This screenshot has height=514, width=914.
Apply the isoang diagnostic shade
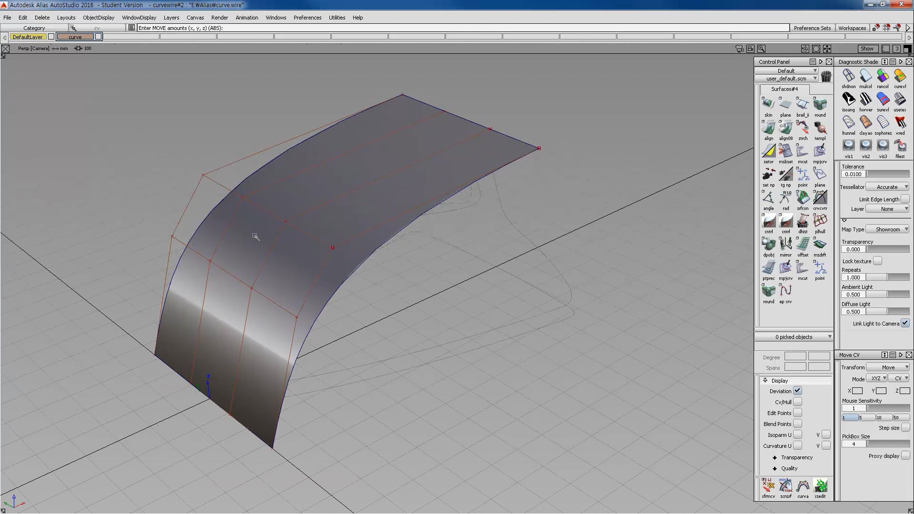point(848,99)
